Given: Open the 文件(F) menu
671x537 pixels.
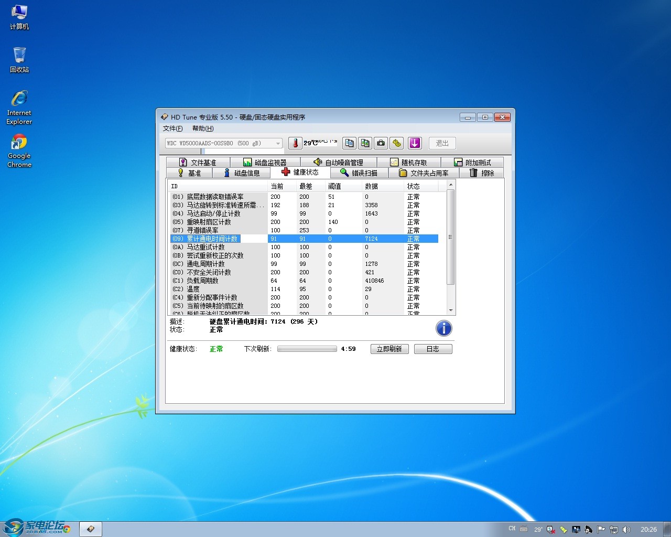Looking at the screenshot, I should point(172,128).
